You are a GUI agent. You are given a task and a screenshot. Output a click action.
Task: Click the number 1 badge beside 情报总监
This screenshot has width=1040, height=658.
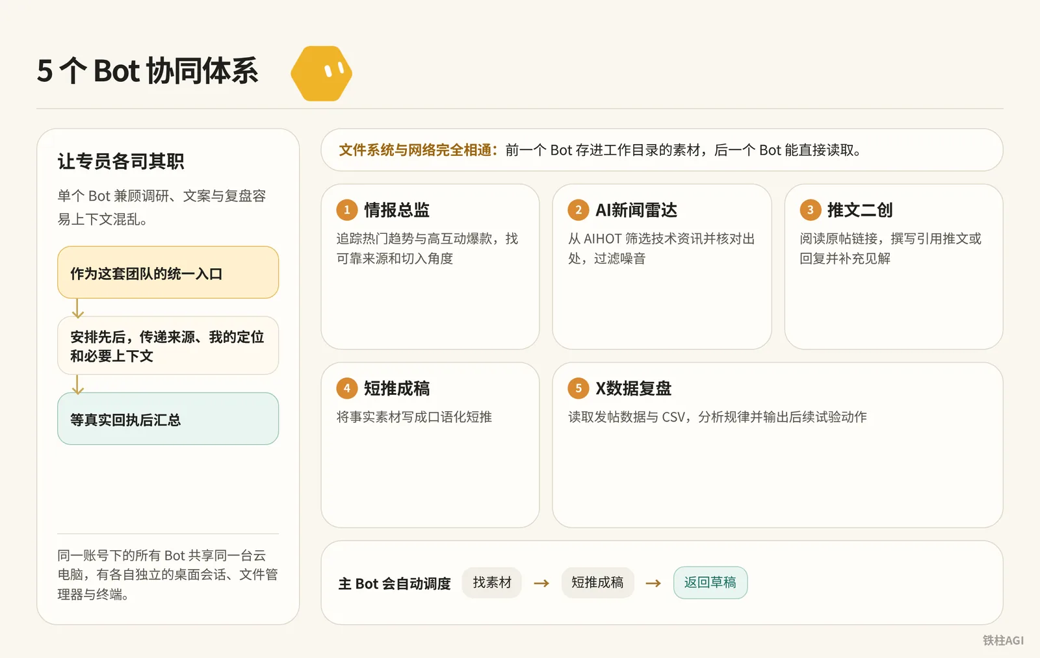pyautogui.click(x=347, y=210)
